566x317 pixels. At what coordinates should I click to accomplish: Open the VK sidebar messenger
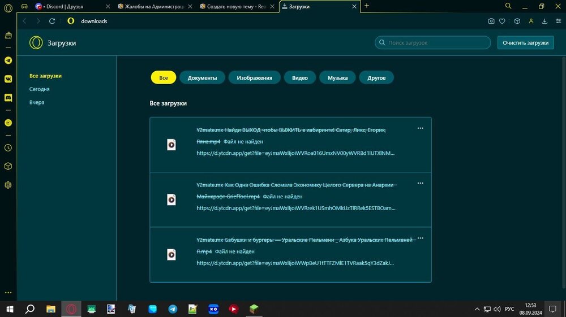click(x=8, y=79)
